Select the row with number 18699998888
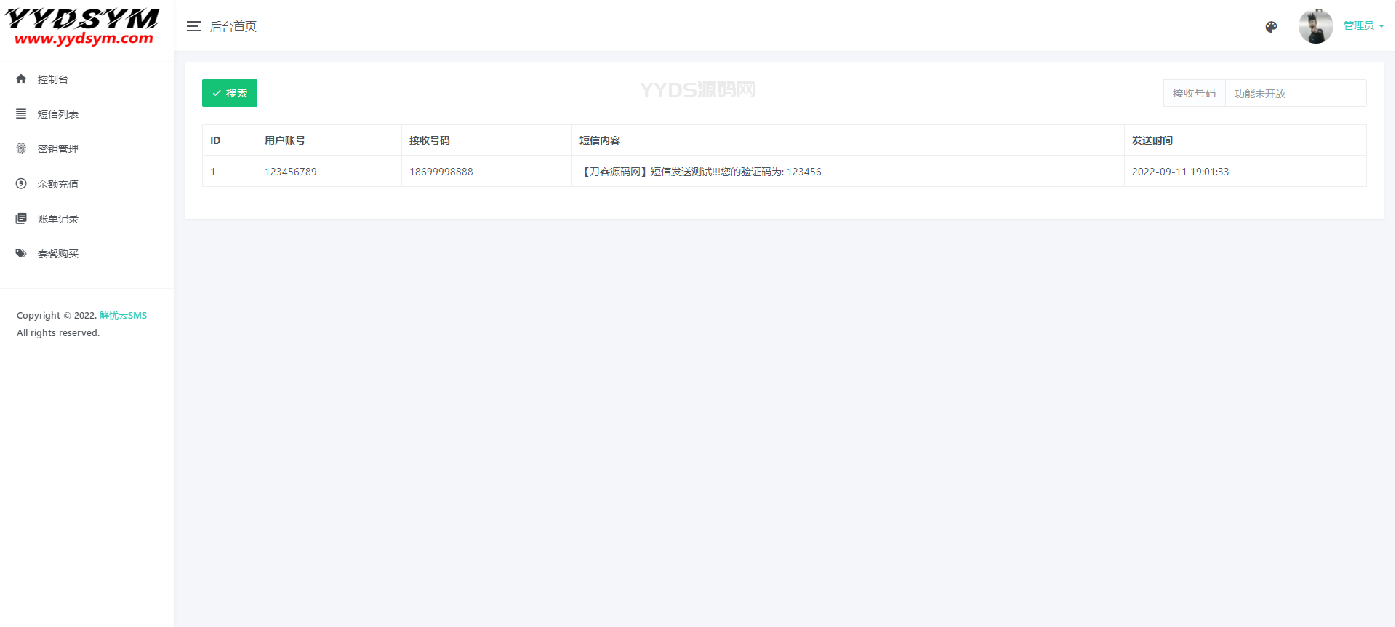Image resolution: width=1396 pixels, height=627 pixels. [x=441, y=172]
